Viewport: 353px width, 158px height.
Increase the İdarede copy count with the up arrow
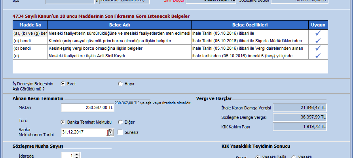pyautogui.click(x=77, y=154)
